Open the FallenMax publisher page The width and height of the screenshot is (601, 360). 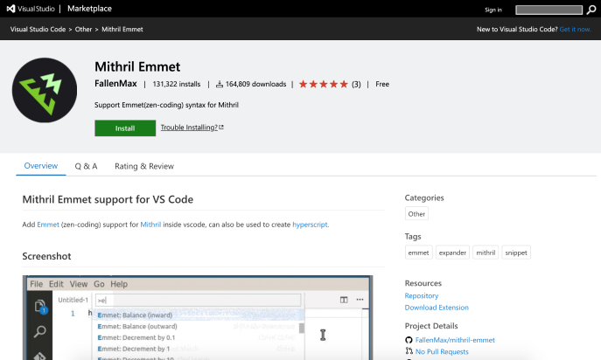coord(115,84)
